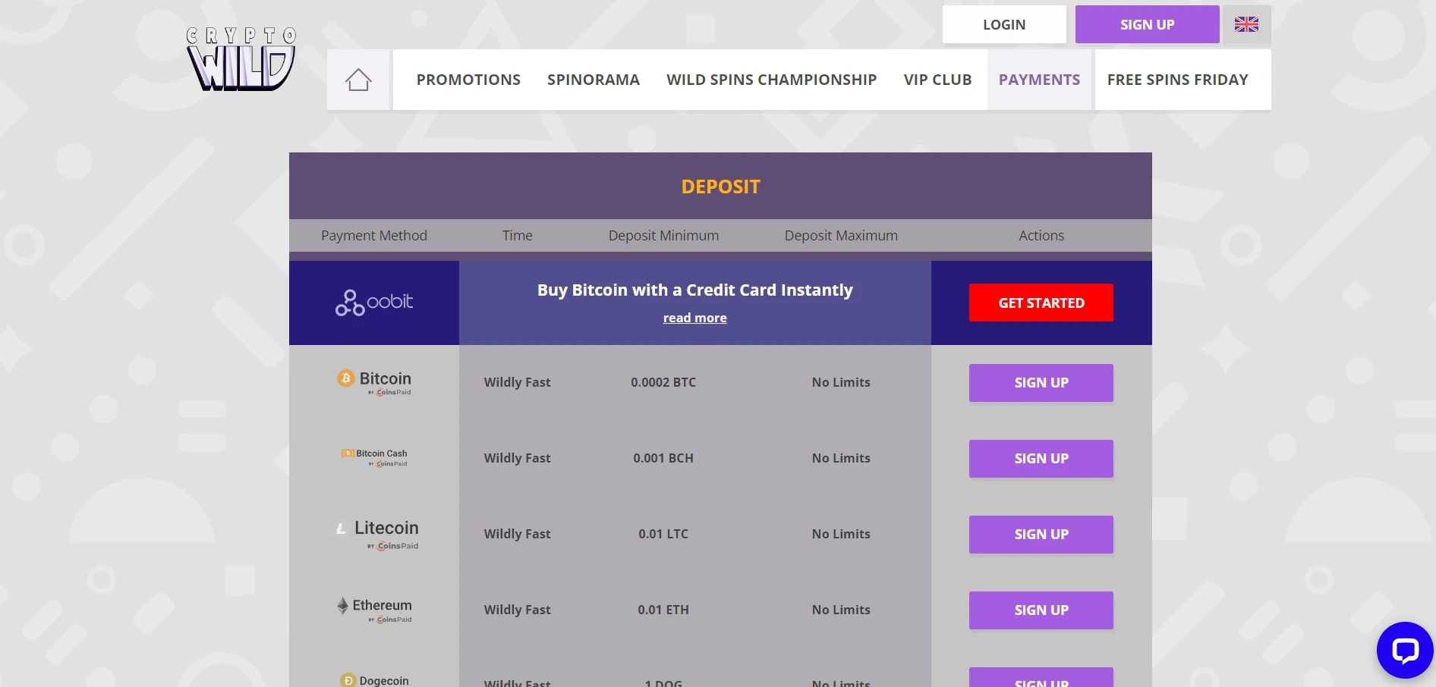This screenshot has width=1436, height=687.
Task: Open the Promotions menu item
Action: pos(468,80)
